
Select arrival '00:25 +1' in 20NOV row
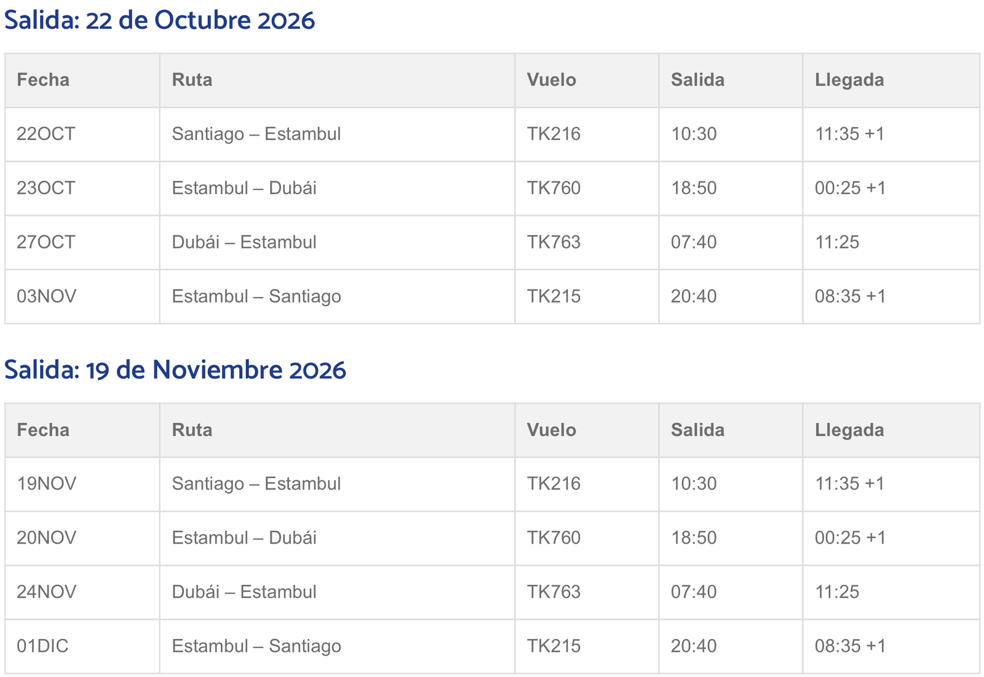(x=851, y=538)
